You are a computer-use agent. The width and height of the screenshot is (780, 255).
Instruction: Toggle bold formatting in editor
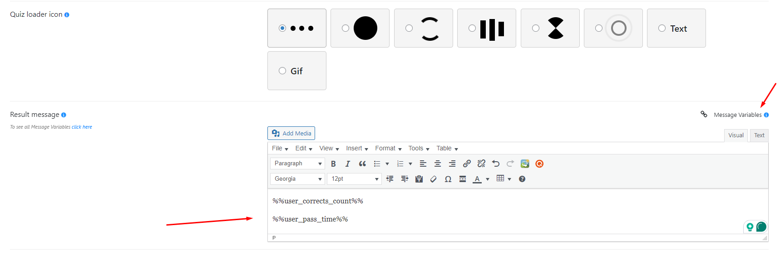point(333,164)
